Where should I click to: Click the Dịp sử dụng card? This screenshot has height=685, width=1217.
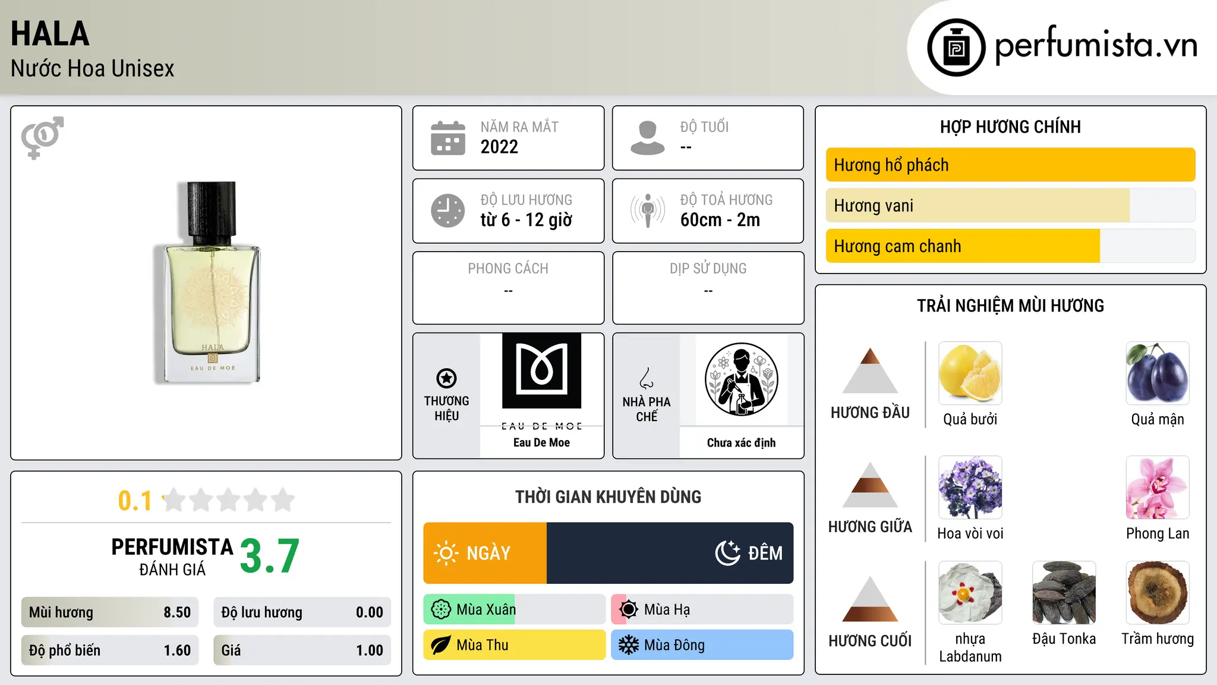[708, 288]
